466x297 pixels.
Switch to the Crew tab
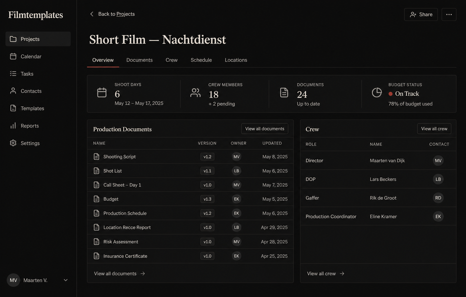click(x=172, y=60)
